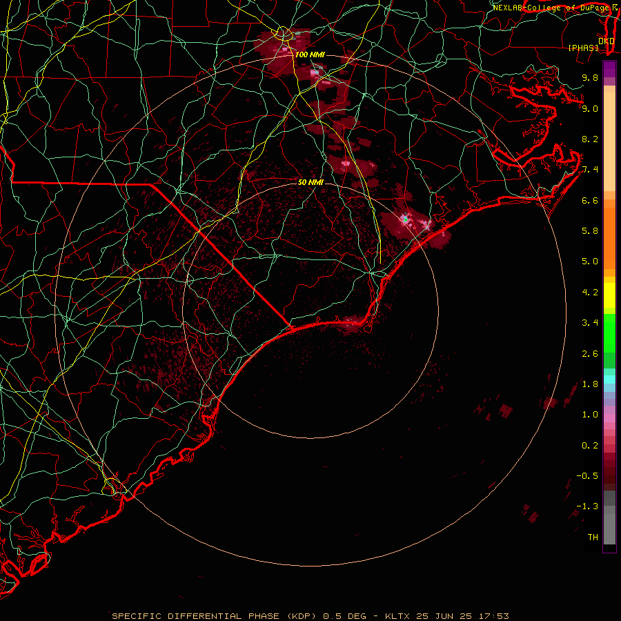Image resolution: width=621 pixels, height=621 pixels.
Task: Click the 25 JUN 25 date in caption
Action: (443, 616)
